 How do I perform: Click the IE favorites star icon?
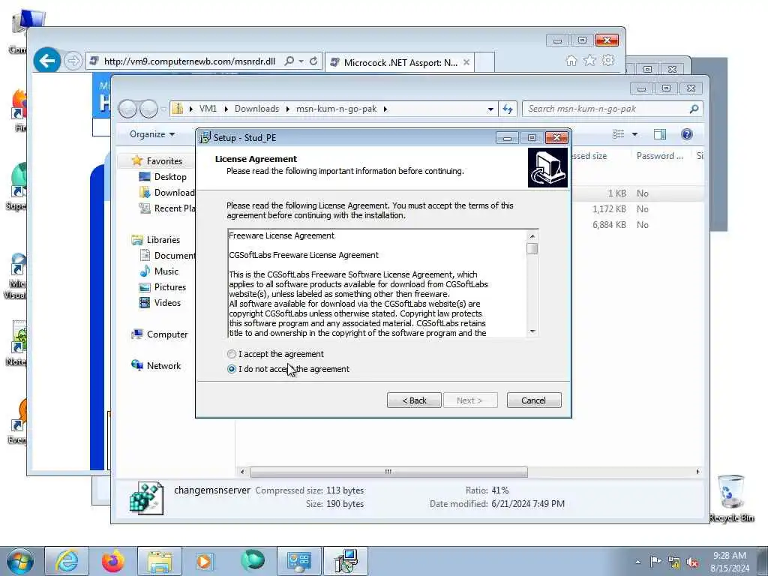(589, 60)
